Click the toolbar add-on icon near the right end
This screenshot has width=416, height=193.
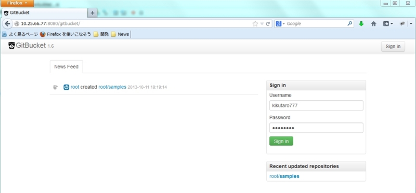click(402, 24)
